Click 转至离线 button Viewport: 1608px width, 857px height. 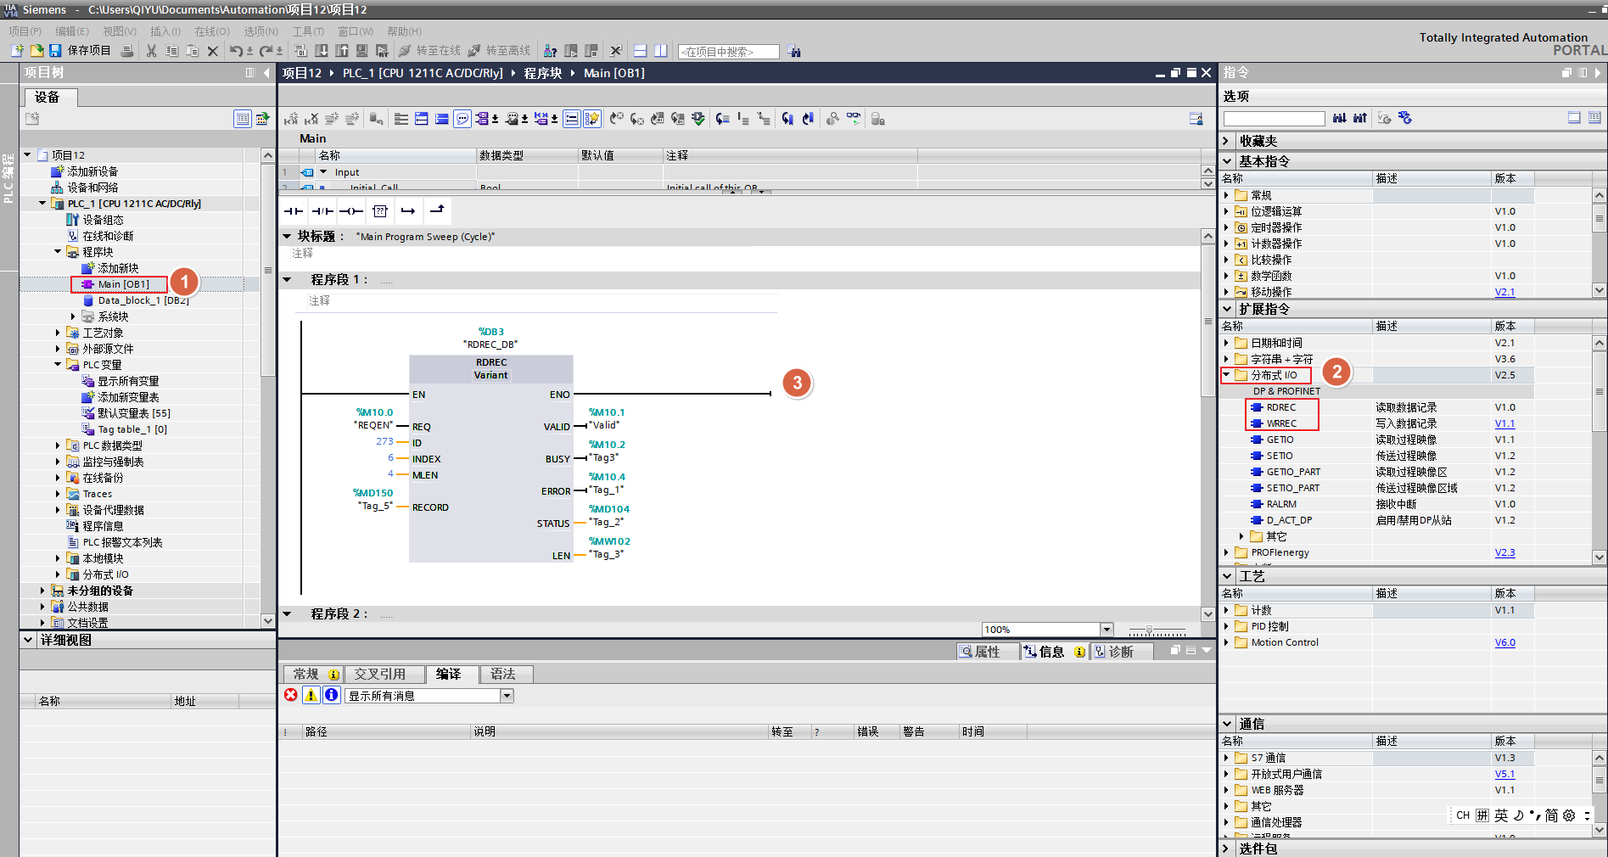[499, 51]
